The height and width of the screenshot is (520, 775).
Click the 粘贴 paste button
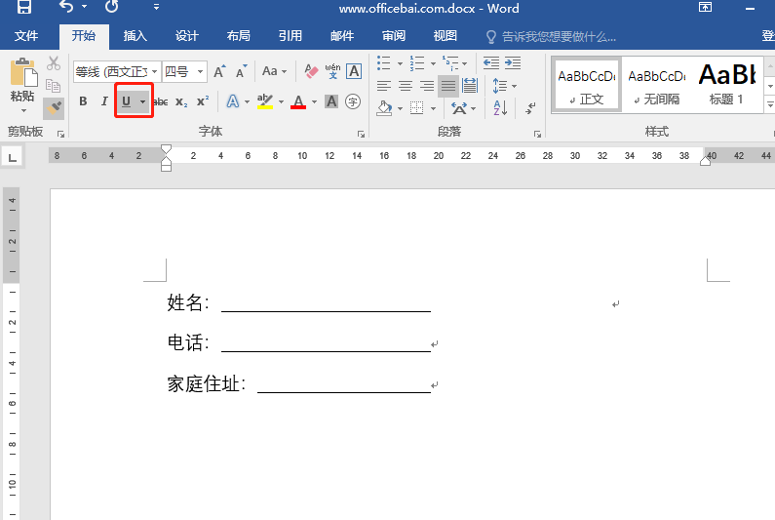[x=22, y=84]
